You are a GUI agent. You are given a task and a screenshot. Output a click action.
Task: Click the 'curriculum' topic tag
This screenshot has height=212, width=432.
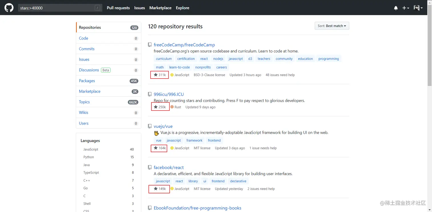164,59
